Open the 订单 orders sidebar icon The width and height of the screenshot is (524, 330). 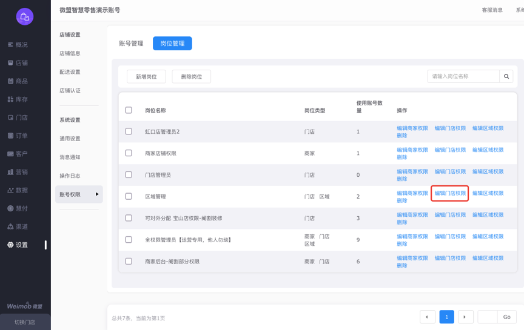point(10,136)
